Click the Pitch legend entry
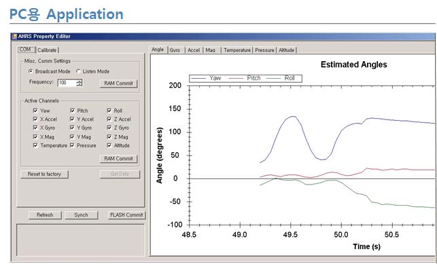This screenshot has height=264, width=437. (x=245, y=79)
